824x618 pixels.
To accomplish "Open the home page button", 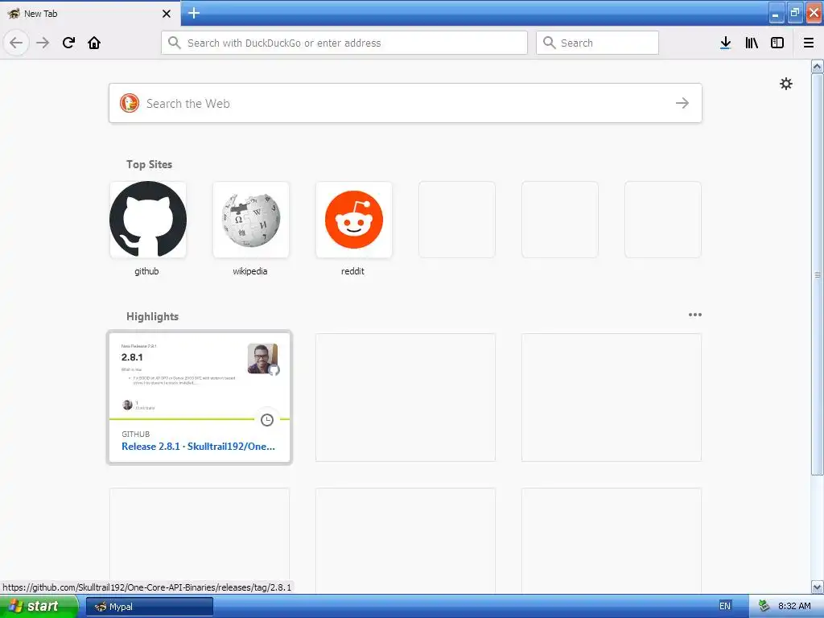I will pos(94,43).
